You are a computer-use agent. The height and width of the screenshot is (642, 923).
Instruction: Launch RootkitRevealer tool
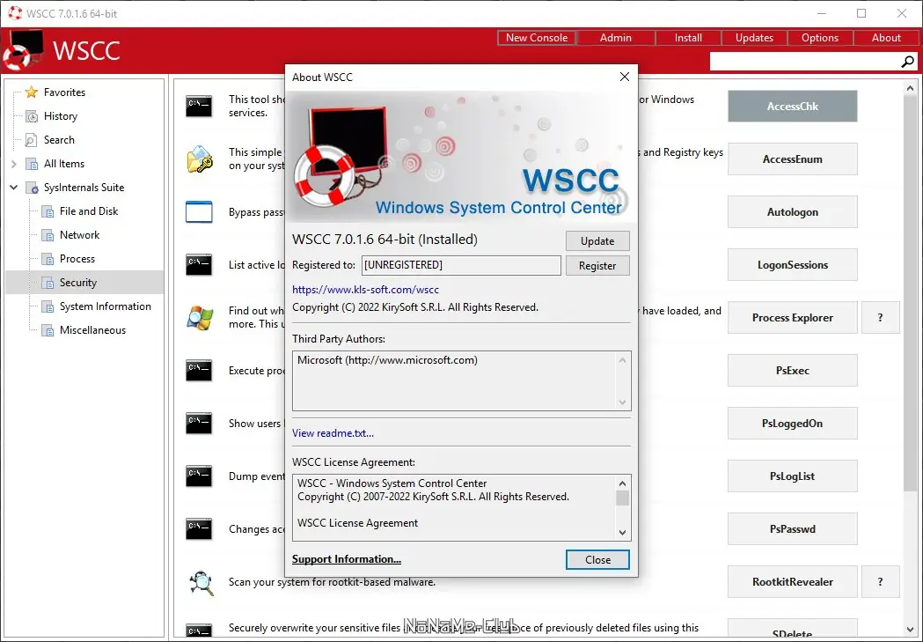click(x=792, y=582)
